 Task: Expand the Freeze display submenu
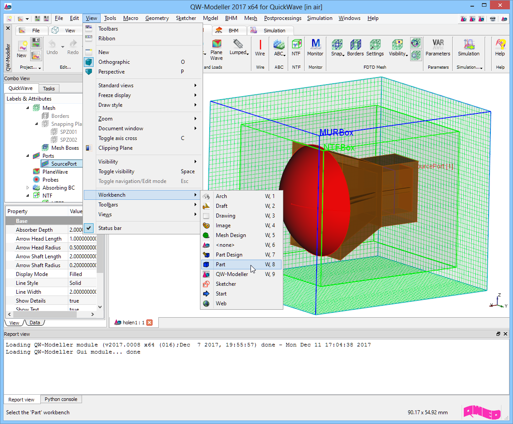pos(142,95)
